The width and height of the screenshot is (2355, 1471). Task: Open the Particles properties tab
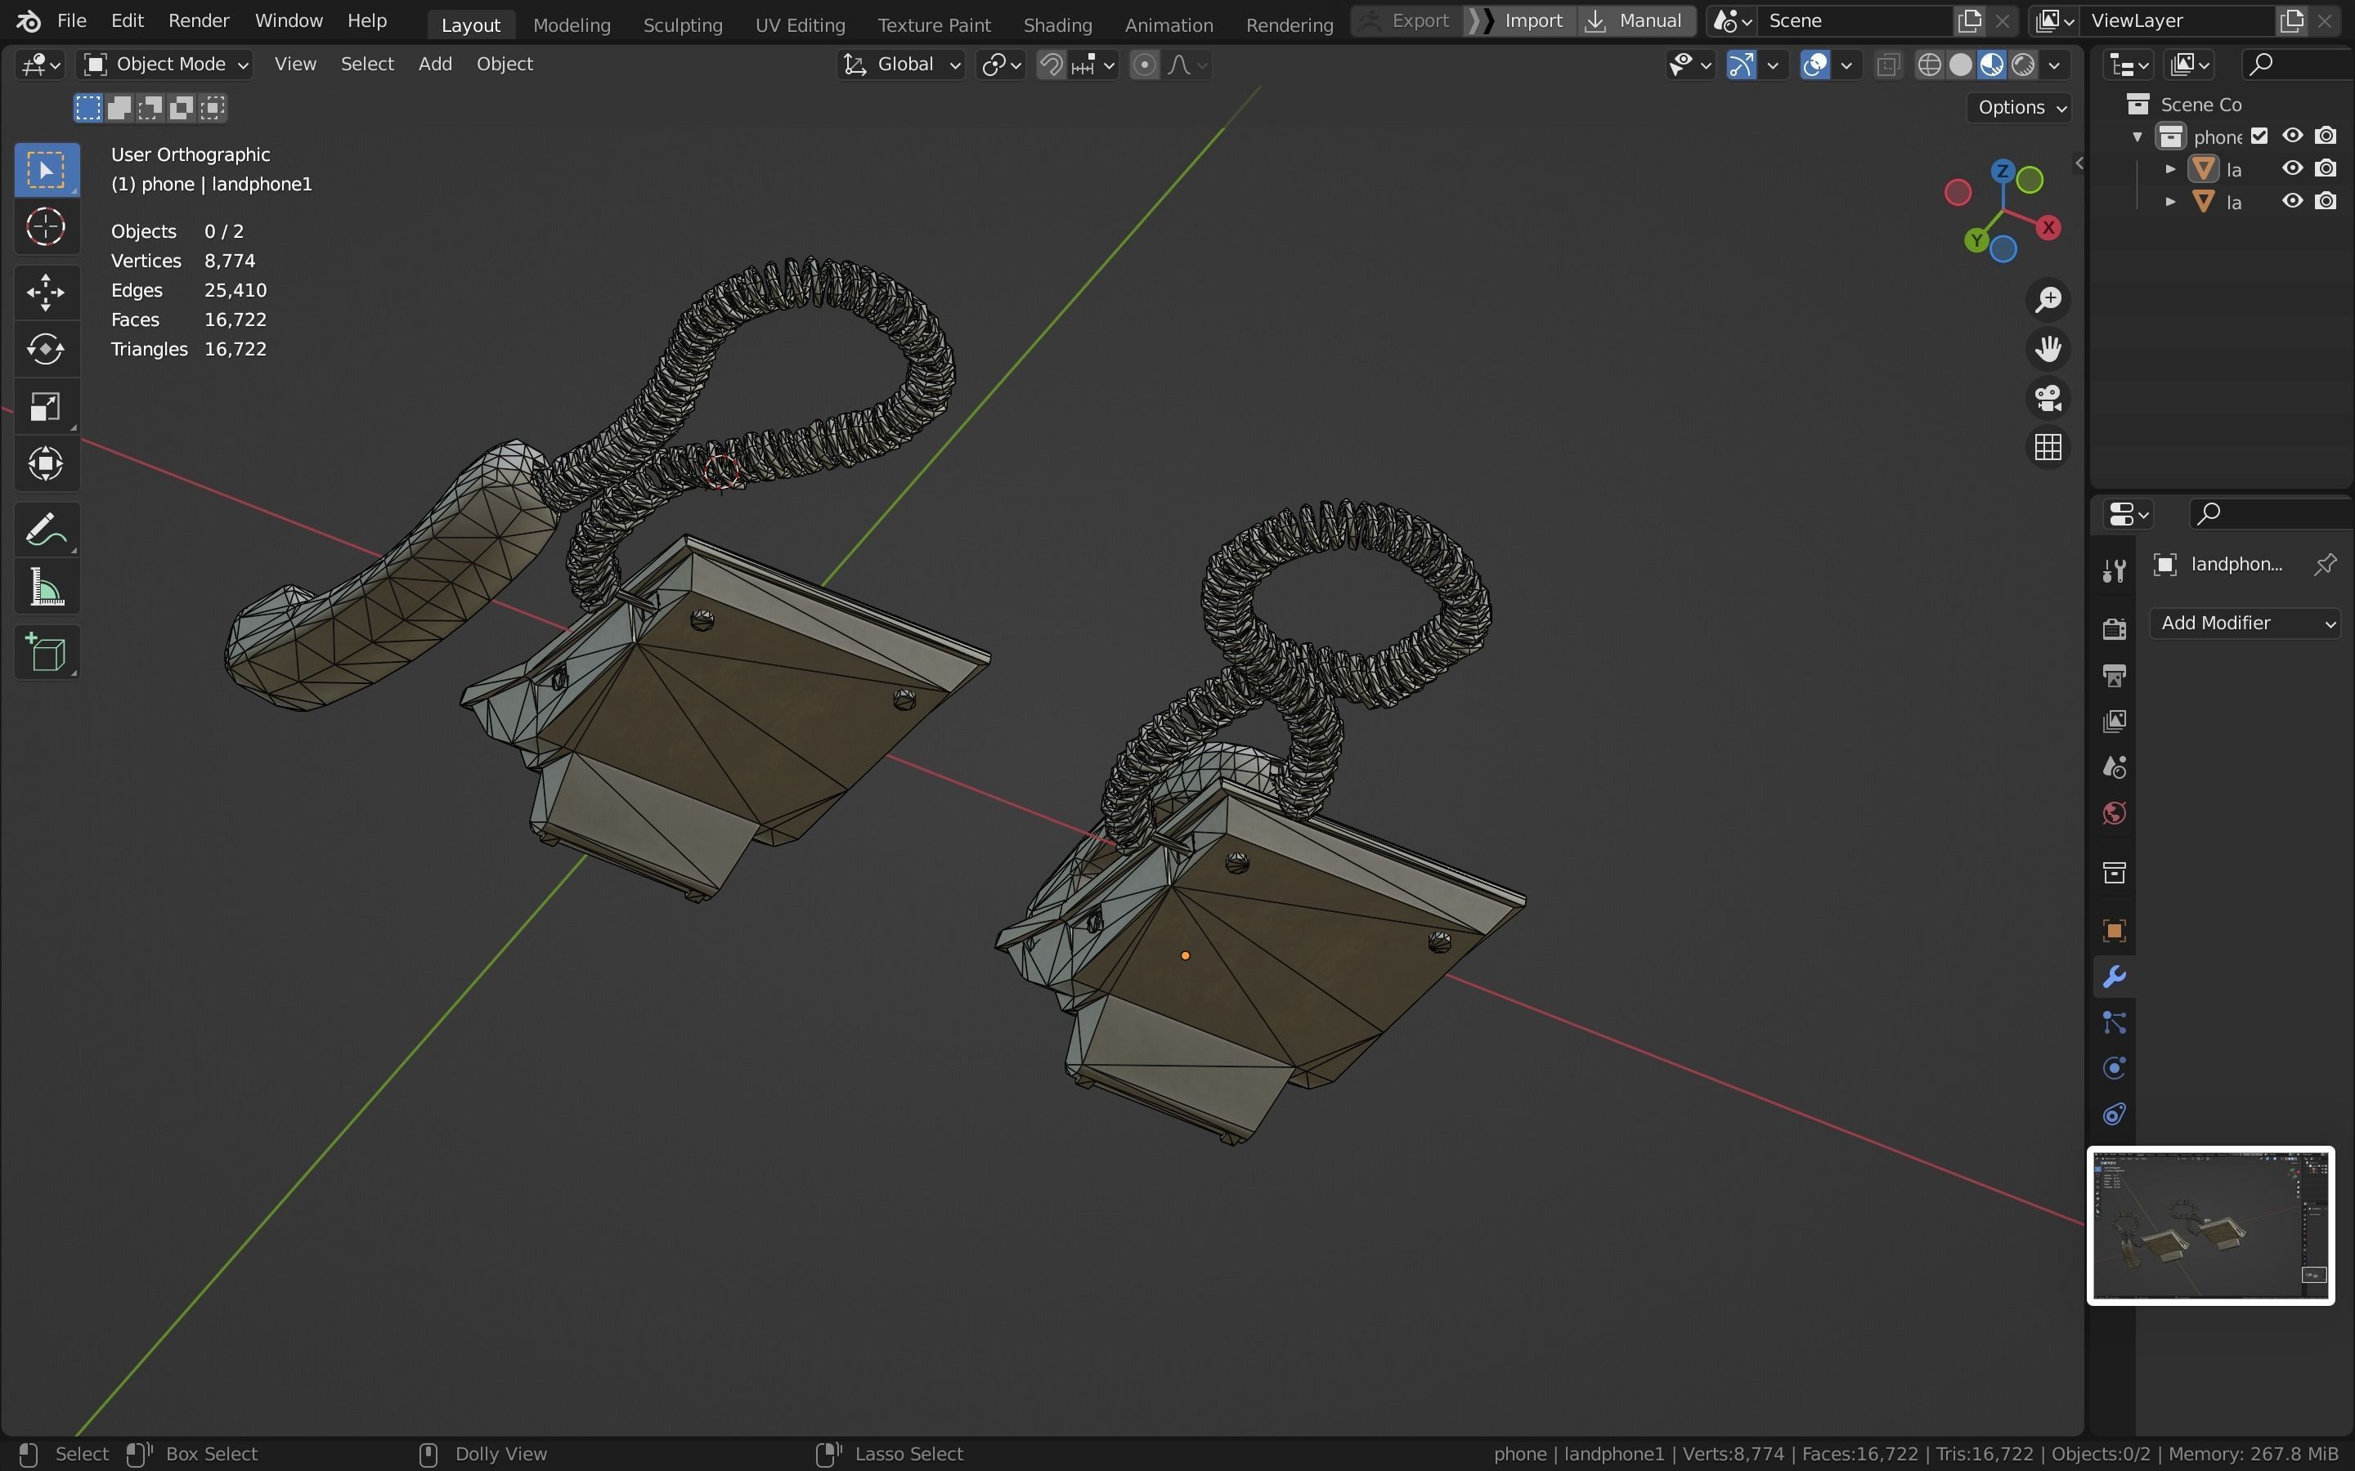pos(2114,1022)
